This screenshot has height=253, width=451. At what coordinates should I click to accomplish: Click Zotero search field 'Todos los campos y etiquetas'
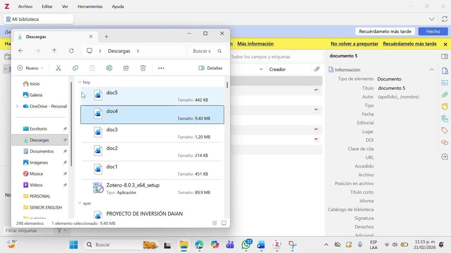point(276,57)
